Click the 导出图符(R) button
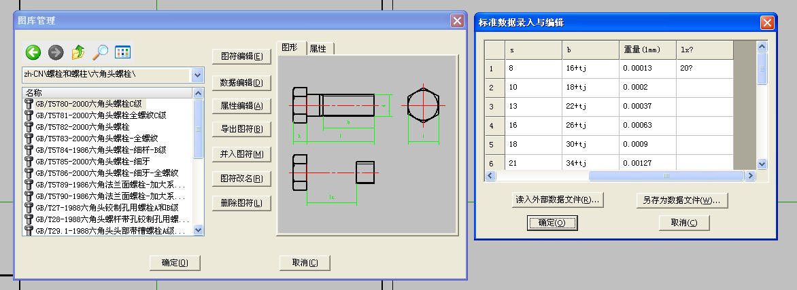Screen dimensions: 797x290 (x=241, y=129)
